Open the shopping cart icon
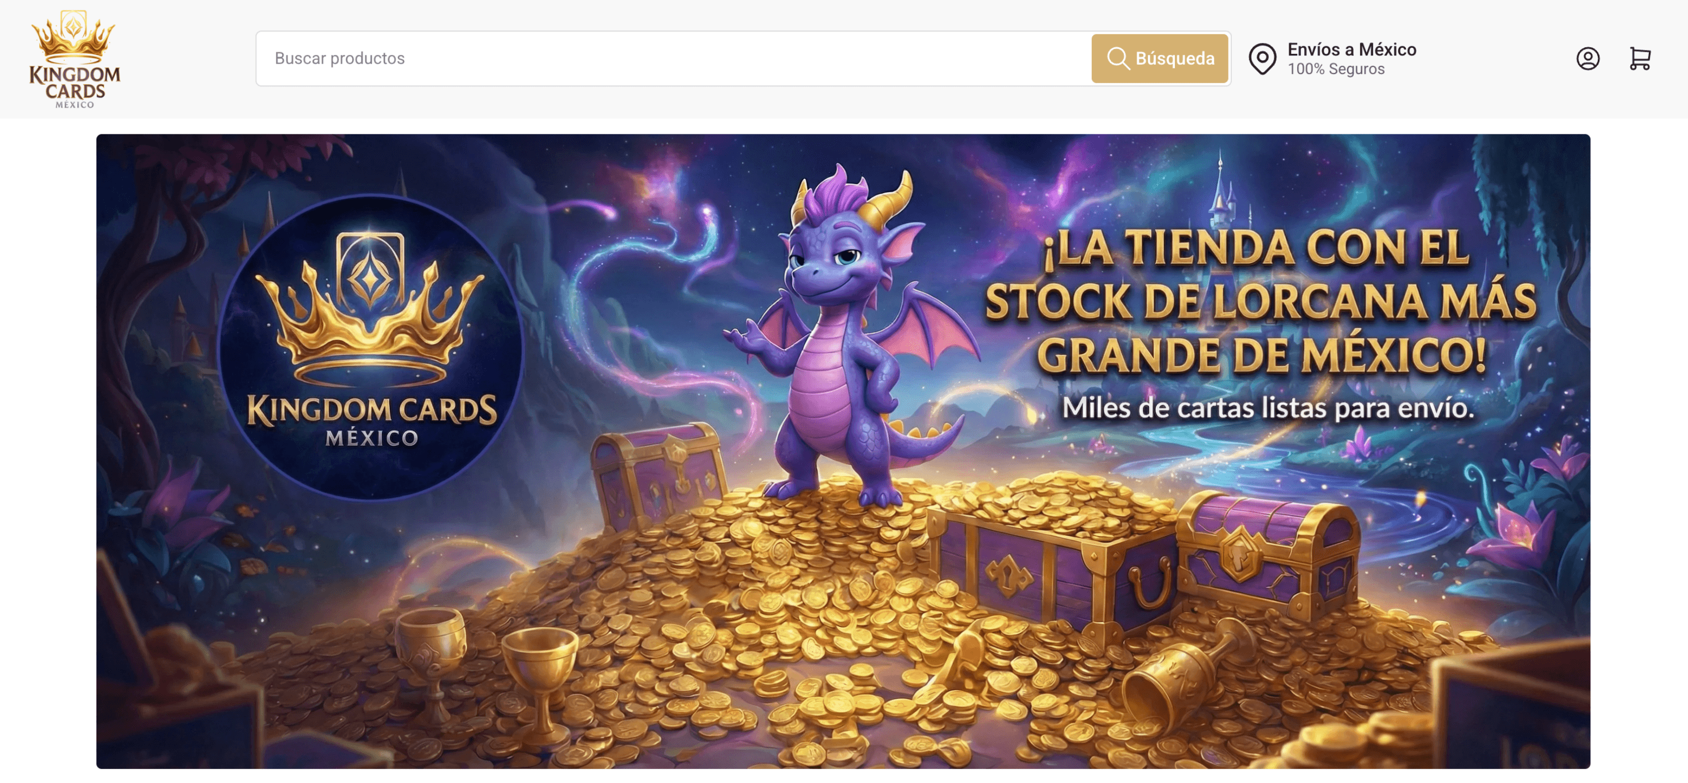 [1640, 59]
